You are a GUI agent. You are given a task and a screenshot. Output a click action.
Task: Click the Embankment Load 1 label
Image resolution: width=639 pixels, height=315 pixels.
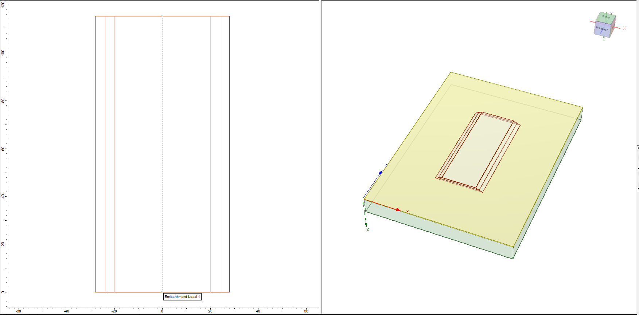click(182, 297)
